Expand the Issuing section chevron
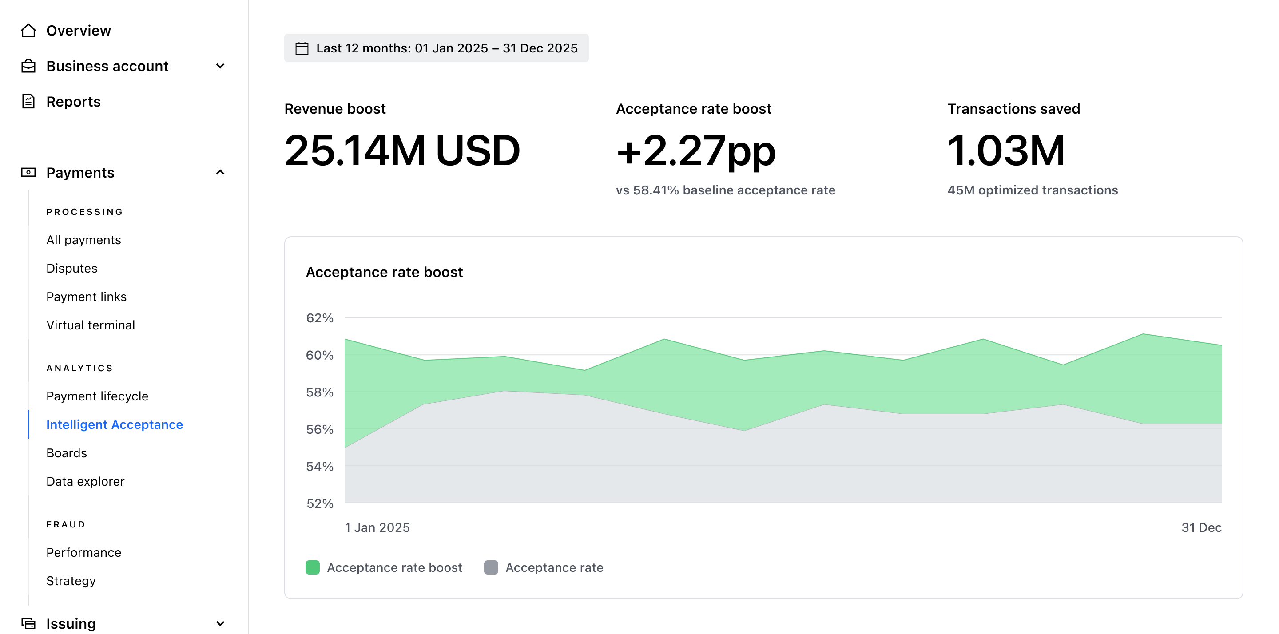This screenshot has height=634, width=1279. coord(220,623)
